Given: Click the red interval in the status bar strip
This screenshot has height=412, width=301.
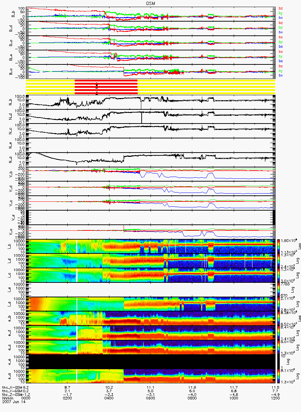Looking at the screenshot, I should 106,87.
